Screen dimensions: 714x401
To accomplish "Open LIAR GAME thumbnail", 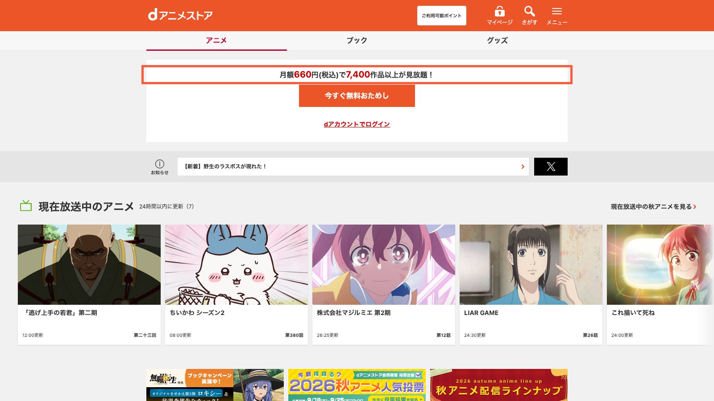I will click(x=531, y=265).
